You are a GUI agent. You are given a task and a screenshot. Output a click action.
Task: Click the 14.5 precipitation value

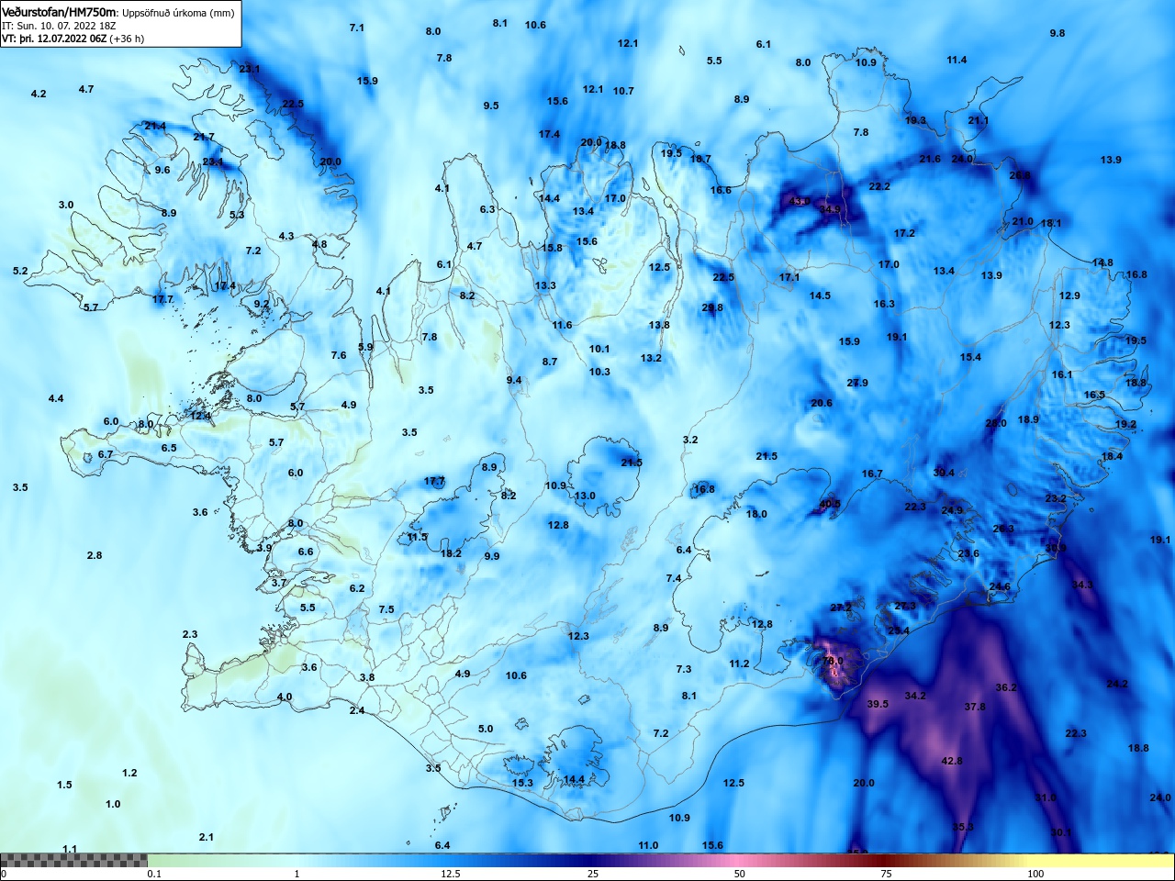[x=820, y=296]
